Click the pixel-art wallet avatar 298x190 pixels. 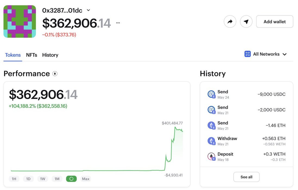pyautogui.click(x=20, y=21)
